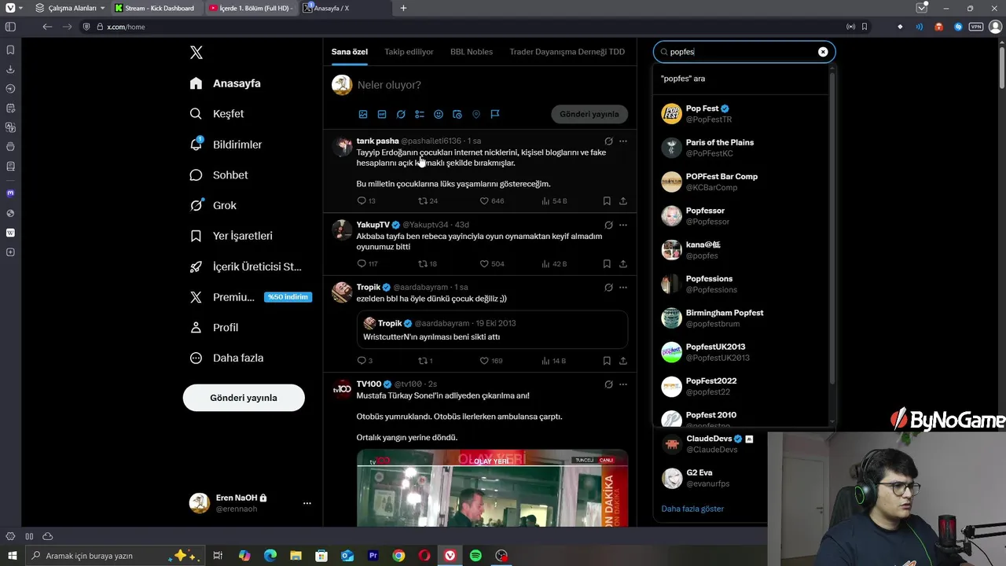Open Sohbet messages
The image size is (1006, 566).
click(x=219, y=175)
